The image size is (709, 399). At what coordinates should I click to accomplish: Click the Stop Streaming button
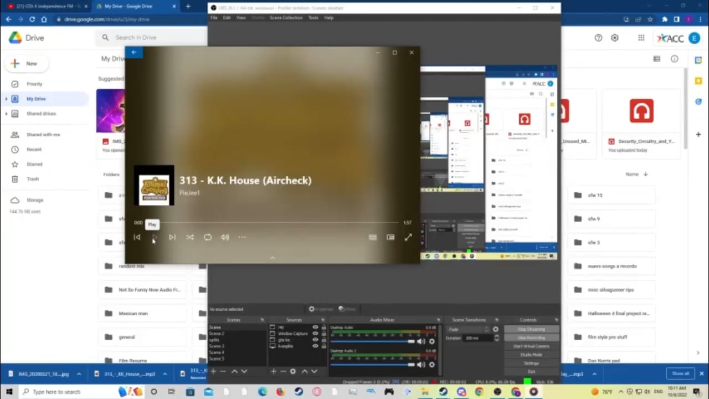[x=531, y=329]
